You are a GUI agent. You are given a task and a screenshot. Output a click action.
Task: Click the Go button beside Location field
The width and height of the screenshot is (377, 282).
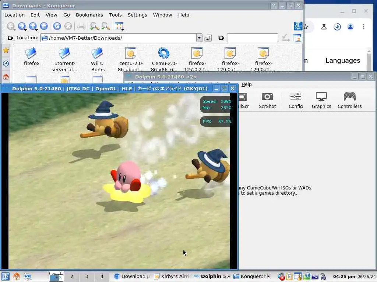click(x=208, y=38)
